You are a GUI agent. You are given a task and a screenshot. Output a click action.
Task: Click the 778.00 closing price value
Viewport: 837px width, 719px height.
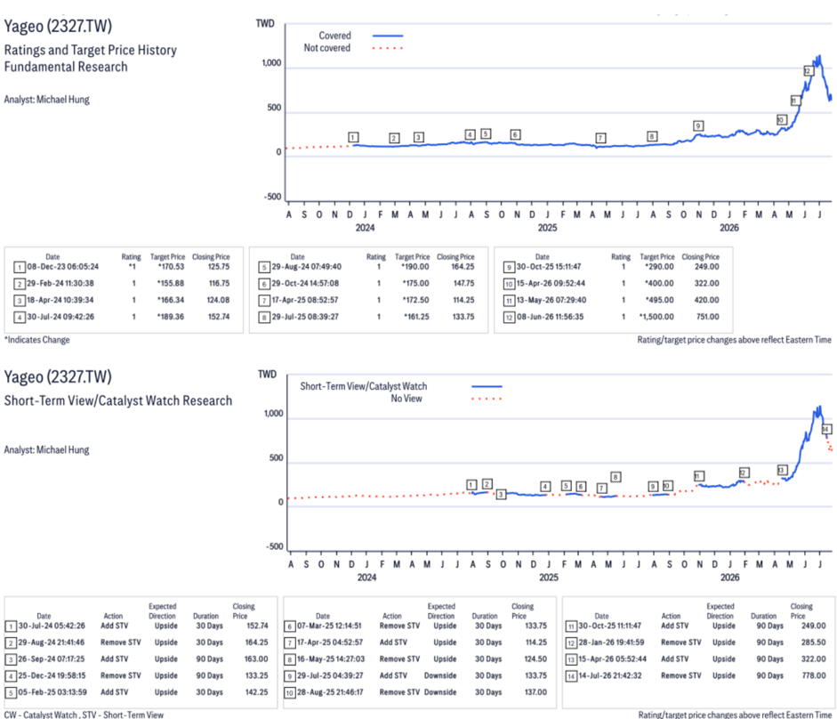814,675
